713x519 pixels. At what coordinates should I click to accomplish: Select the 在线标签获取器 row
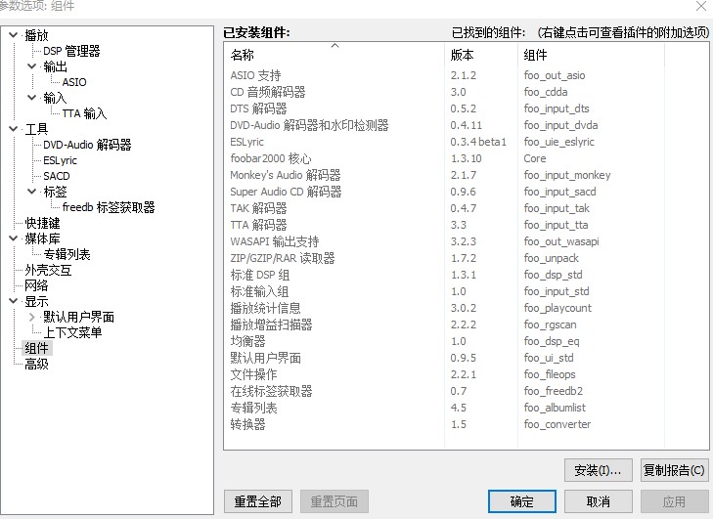coord(467,391)
